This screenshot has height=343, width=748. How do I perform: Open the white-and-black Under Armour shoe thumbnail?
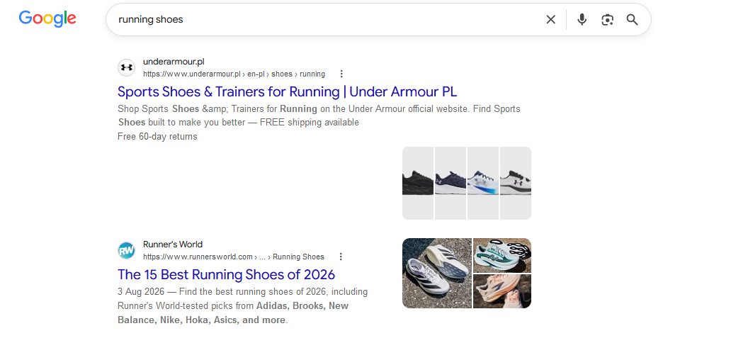coord(516,183)
